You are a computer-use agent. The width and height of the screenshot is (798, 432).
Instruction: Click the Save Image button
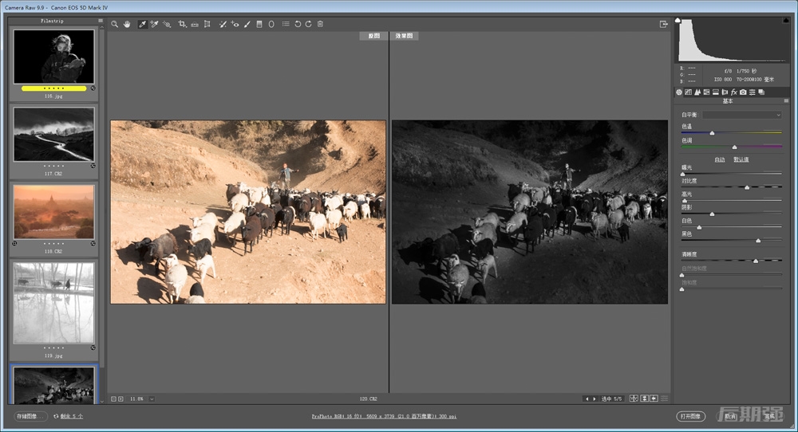coord(30,416)
